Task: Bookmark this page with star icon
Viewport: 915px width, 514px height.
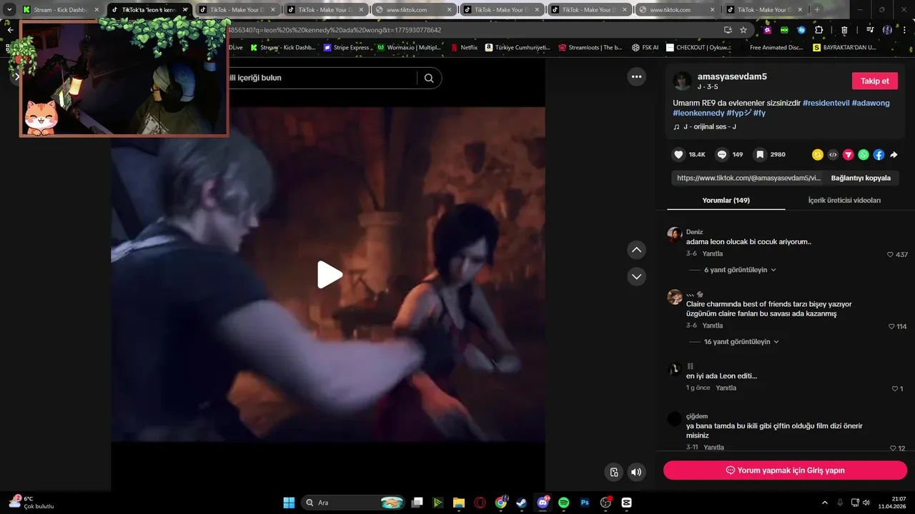Action: pos(743,30)
